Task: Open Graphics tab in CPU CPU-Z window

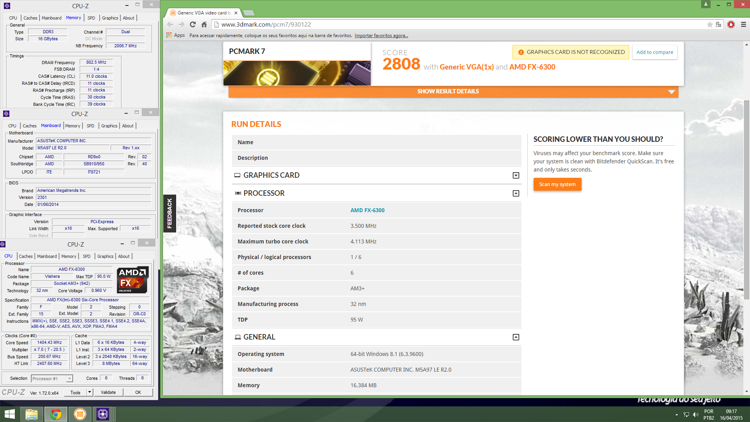Action: click(x=105, y=256)
